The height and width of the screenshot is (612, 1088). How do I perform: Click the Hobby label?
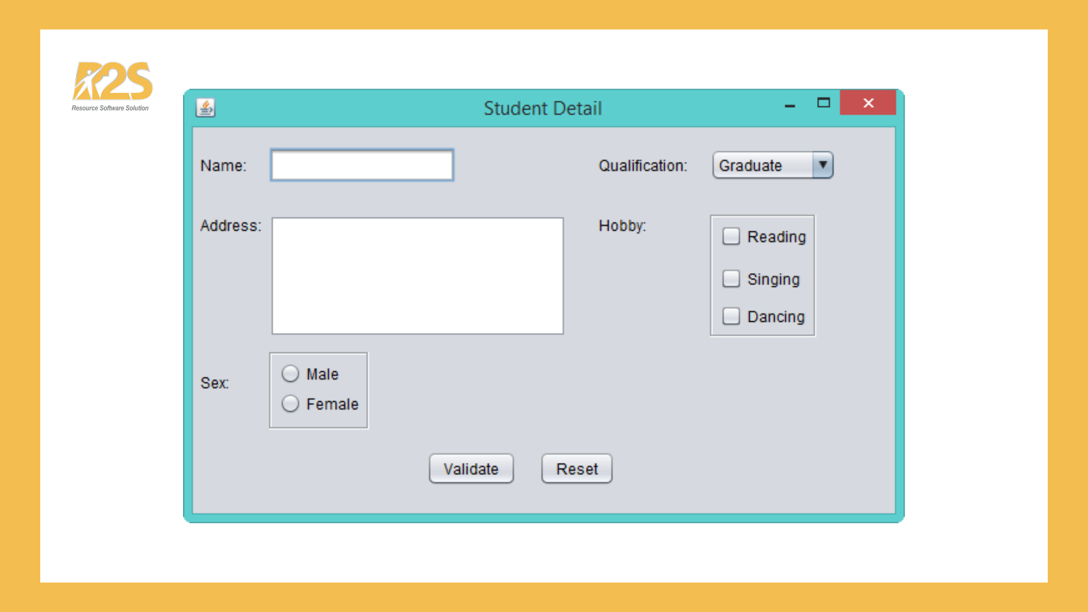coord(622,226)
